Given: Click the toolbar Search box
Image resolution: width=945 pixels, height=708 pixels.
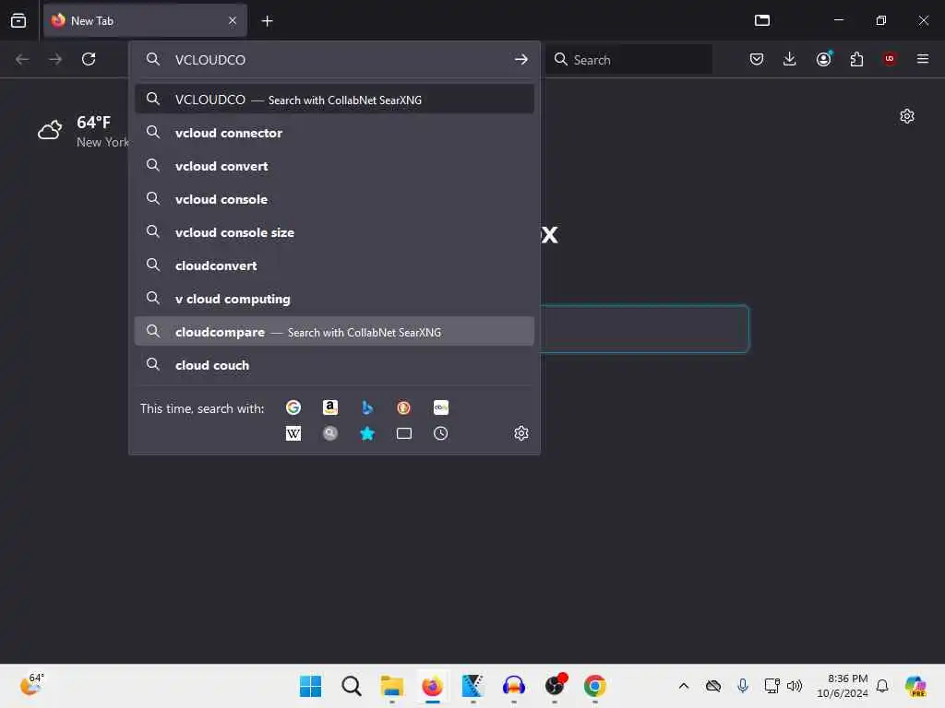Looking at the screenshot, I should coord(629,59).
